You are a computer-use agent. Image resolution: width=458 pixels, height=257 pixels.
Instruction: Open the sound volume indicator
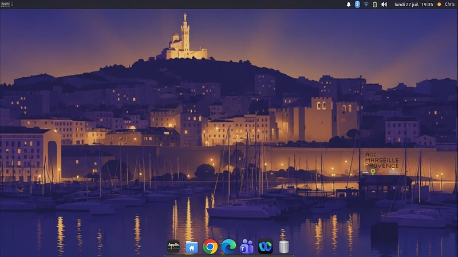(384, 5)
